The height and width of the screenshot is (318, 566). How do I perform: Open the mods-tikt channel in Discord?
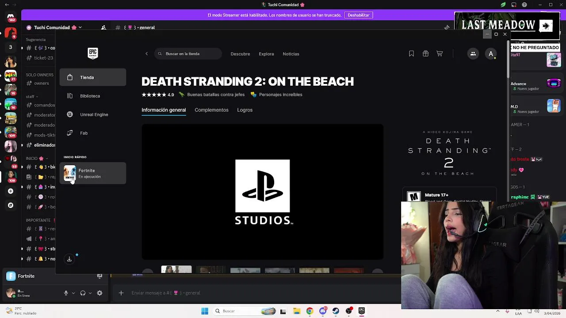[41, 135]
